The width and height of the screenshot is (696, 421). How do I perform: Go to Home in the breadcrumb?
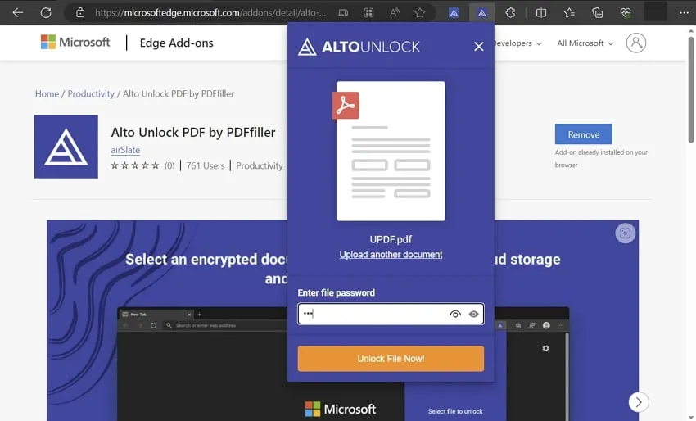(47, 93)
